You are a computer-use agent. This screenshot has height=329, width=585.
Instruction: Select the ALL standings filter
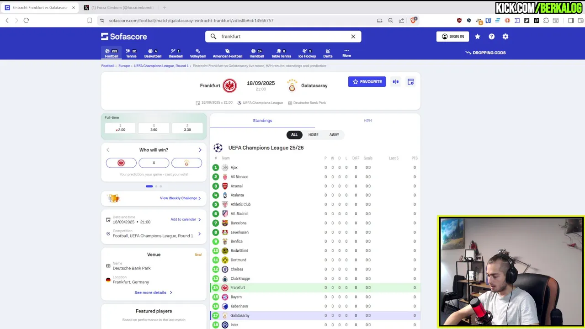(294, 135)
